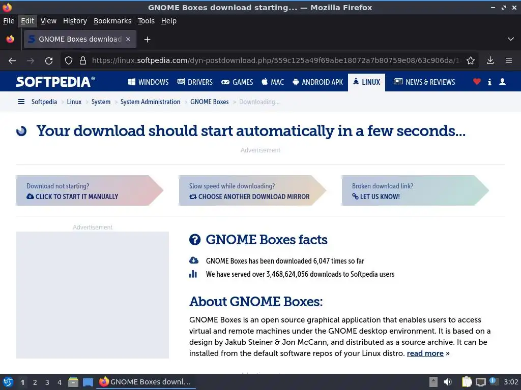Click the bar chart statistics icon
521x390 pixels.
(x=193, y=274)
